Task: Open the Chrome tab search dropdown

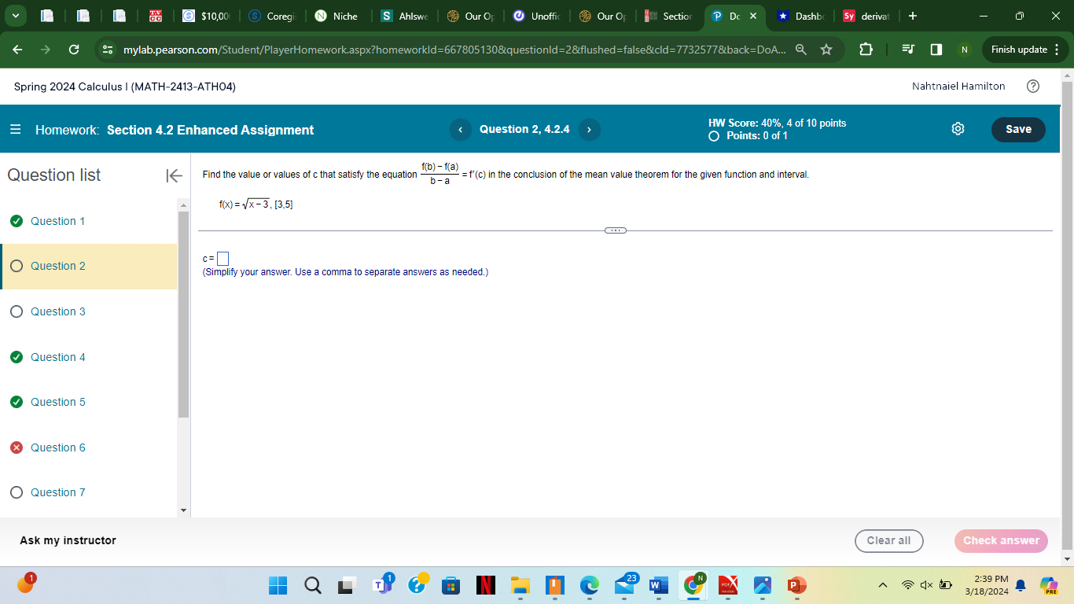Action: [15, 16]
